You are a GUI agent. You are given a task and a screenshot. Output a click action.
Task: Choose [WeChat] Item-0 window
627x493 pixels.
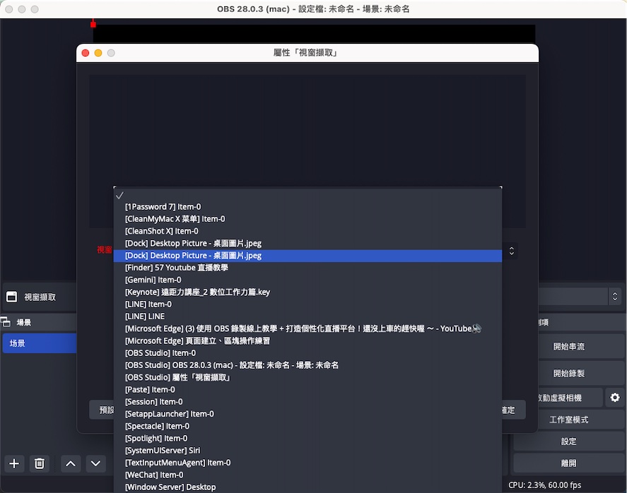tap(307, 475)
